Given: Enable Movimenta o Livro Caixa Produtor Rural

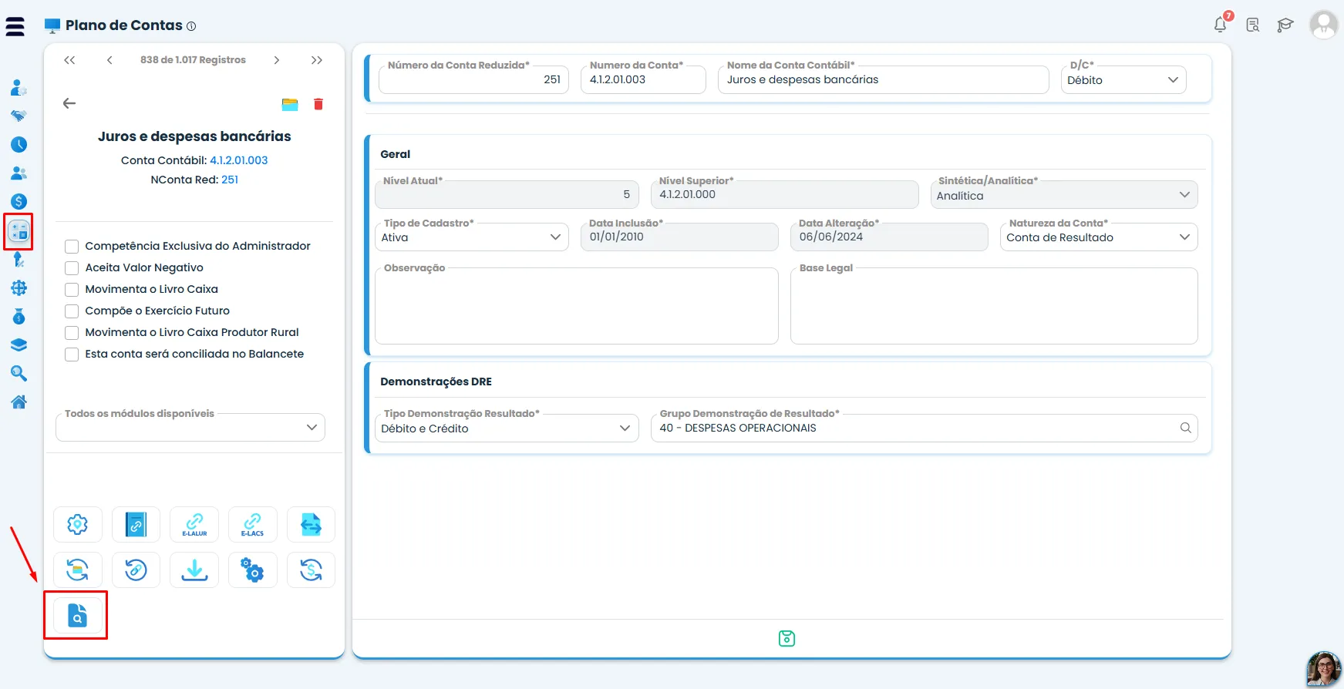Looking at the screenshot, I should 72,333.
